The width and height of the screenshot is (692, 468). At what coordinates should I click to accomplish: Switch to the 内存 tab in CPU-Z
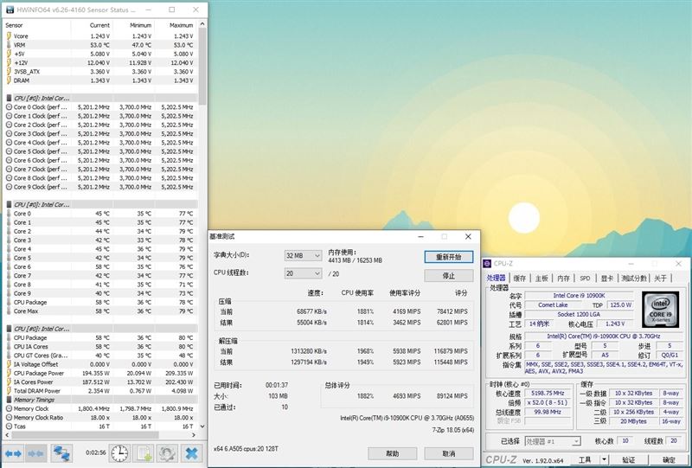[564, 279]
